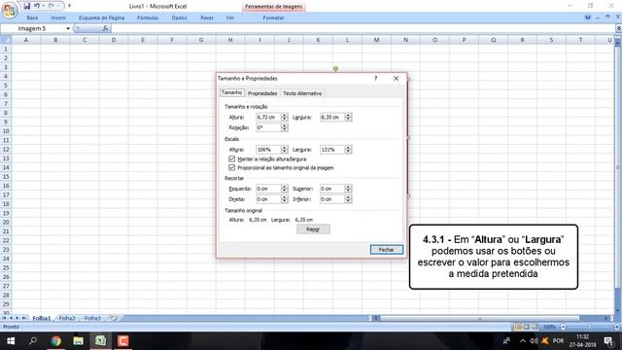Select the Tamanho tab in dialog
The width and height of the screenshot is (622, 350).
coord(231,92)
